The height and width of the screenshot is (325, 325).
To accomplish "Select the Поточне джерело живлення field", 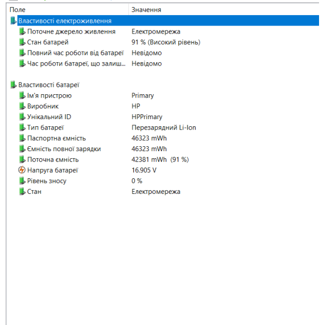I will 71,31.
